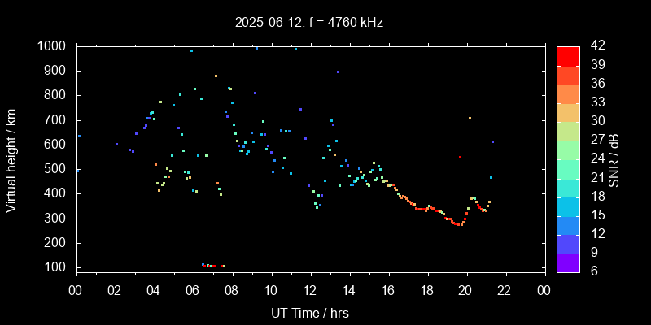Select the lone red point at 550 km
The width and height of the screenshot is (651, 325).
(x=460, y=157)
